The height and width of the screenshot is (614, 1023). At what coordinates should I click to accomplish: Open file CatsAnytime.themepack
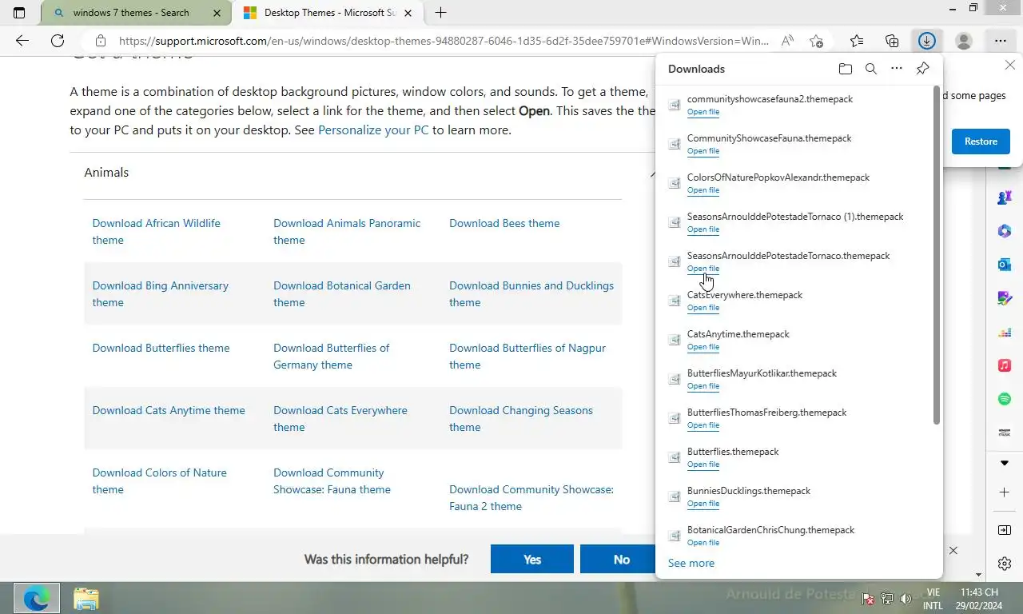point(703,347)
